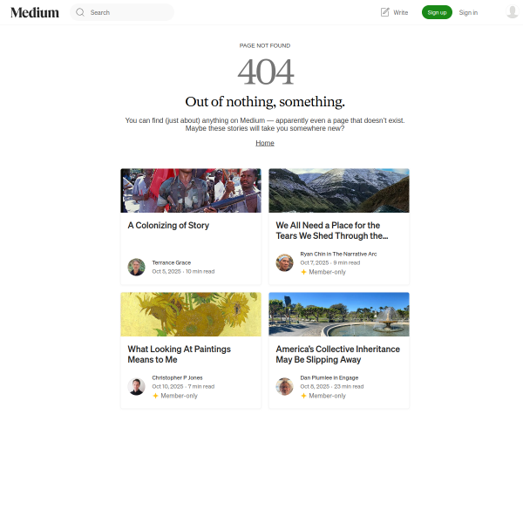
Task: Click Dan Plumlee's author avatar
Action: point(284,386)
